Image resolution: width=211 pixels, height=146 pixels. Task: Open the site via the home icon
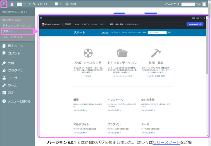point(12,4)
